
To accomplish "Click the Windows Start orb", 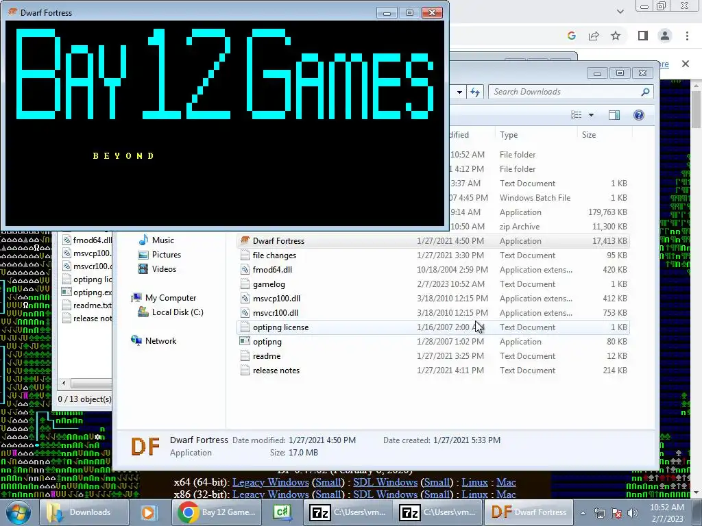I will coord(19,512).
